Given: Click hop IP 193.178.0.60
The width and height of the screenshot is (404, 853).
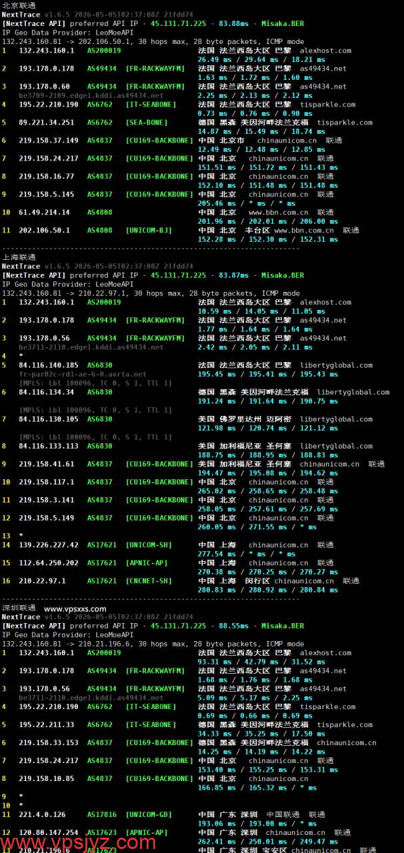Looking at the screenshot, I should tap(44, 87).
